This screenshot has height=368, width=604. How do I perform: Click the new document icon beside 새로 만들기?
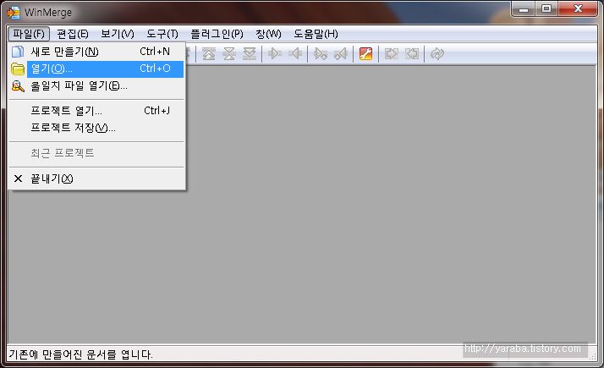pyautogui.click(x=18, y=52)
